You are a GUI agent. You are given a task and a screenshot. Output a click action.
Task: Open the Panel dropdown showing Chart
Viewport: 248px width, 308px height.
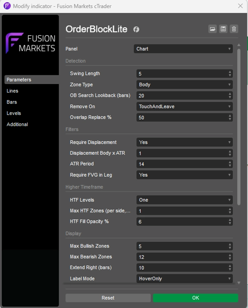pos(183,49)
